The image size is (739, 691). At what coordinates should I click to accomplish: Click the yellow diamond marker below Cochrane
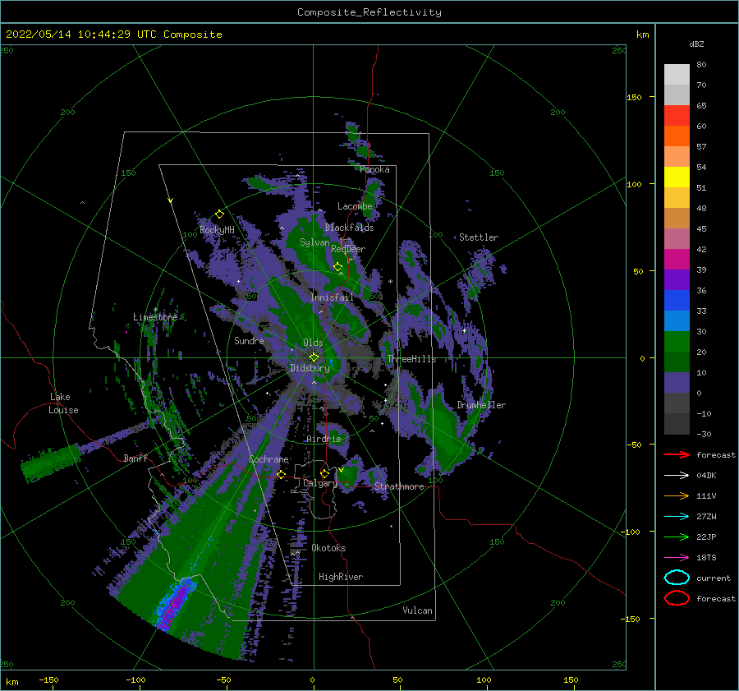coord(281,474)
